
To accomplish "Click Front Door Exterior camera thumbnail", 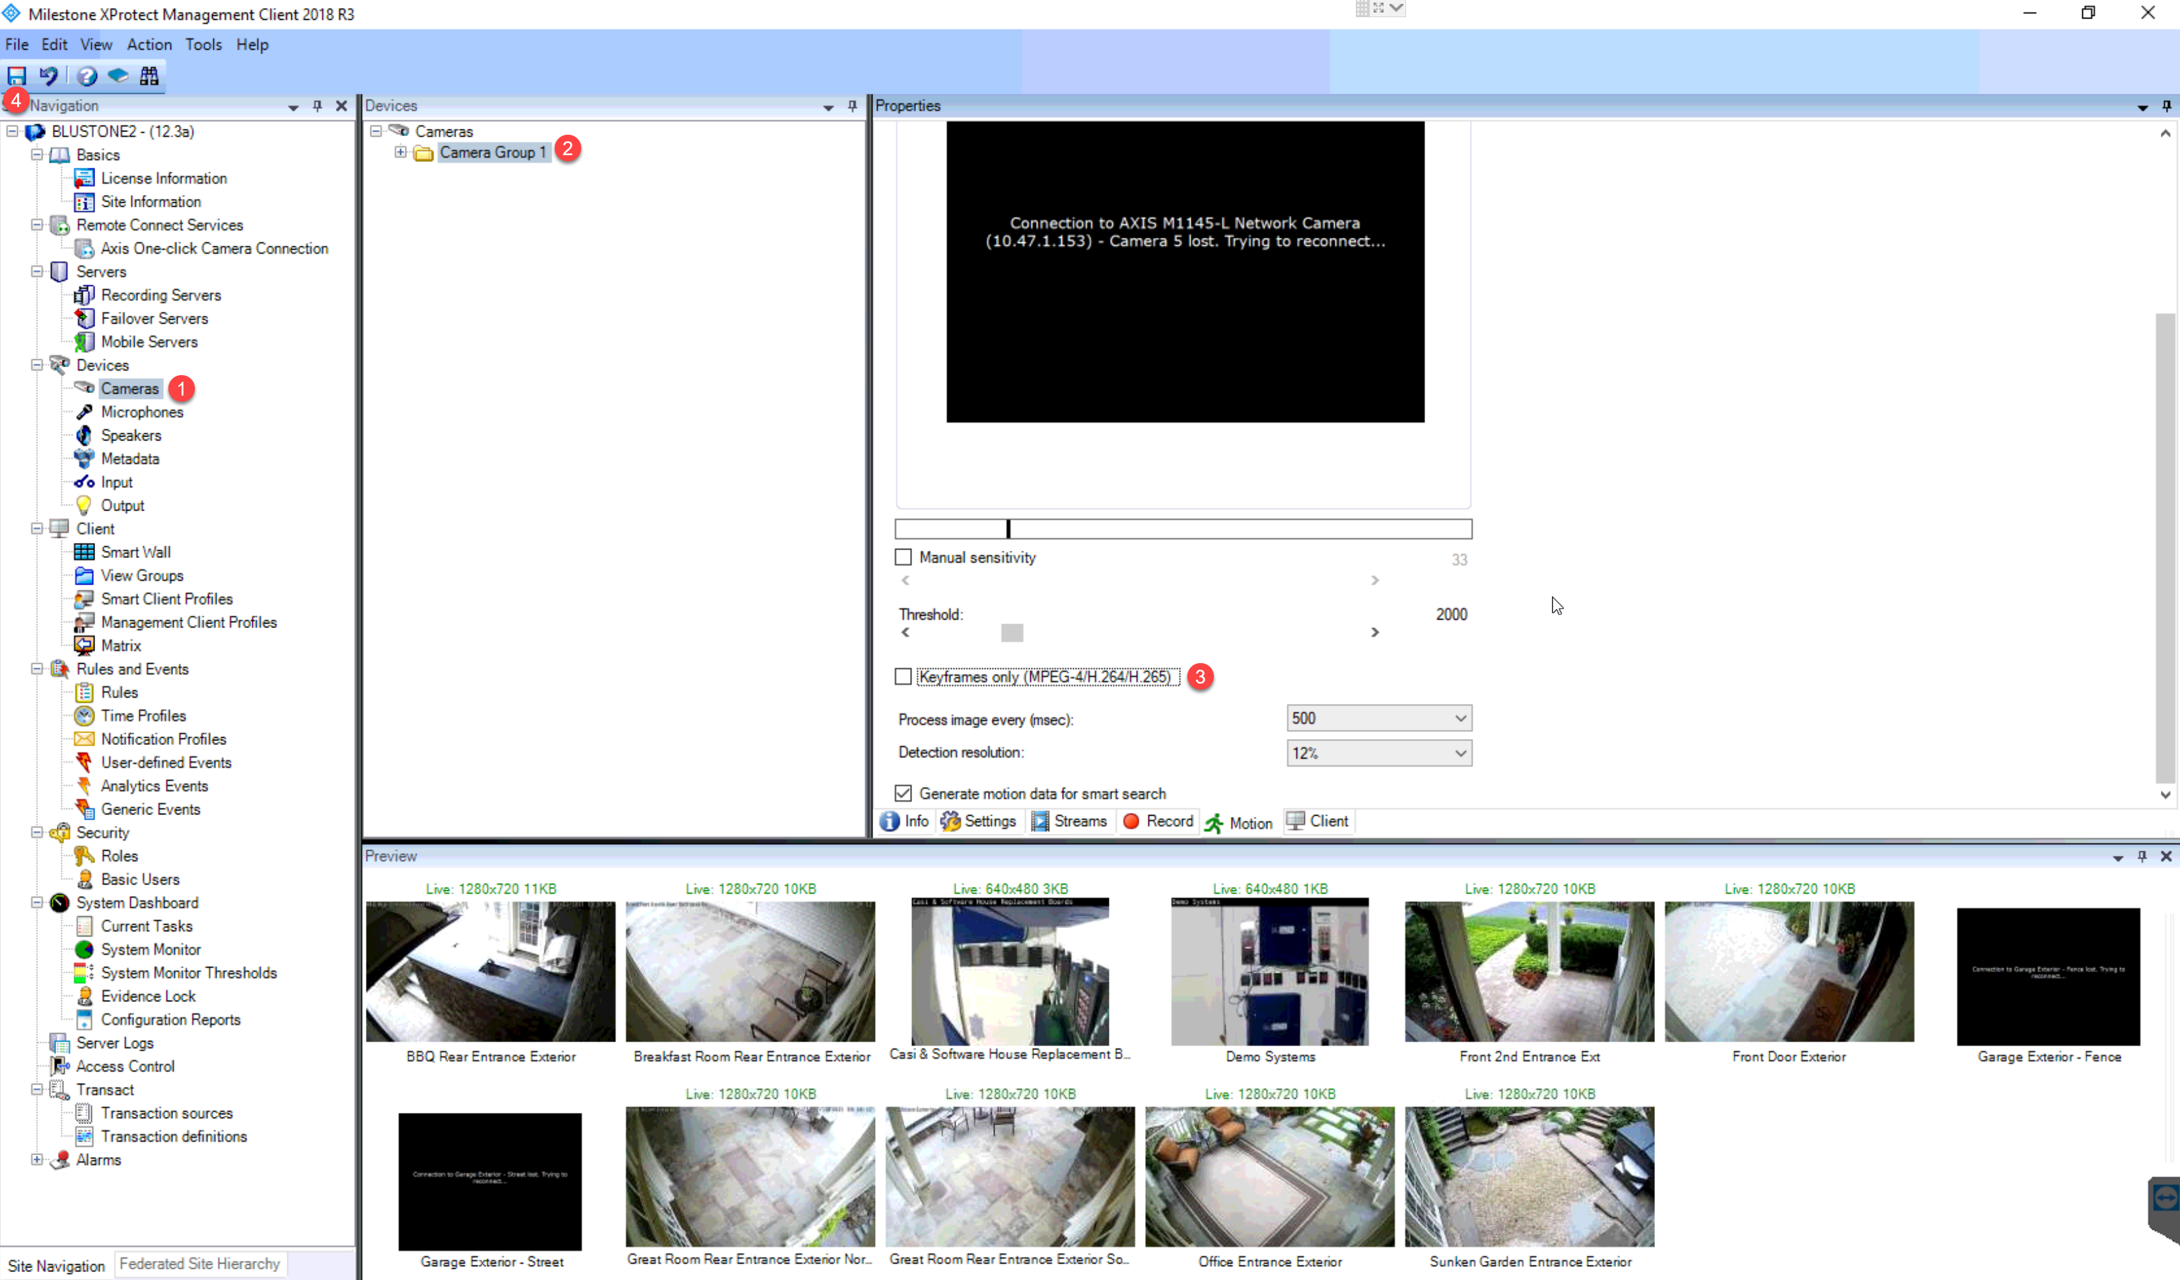I will [x=1788, y=972].
